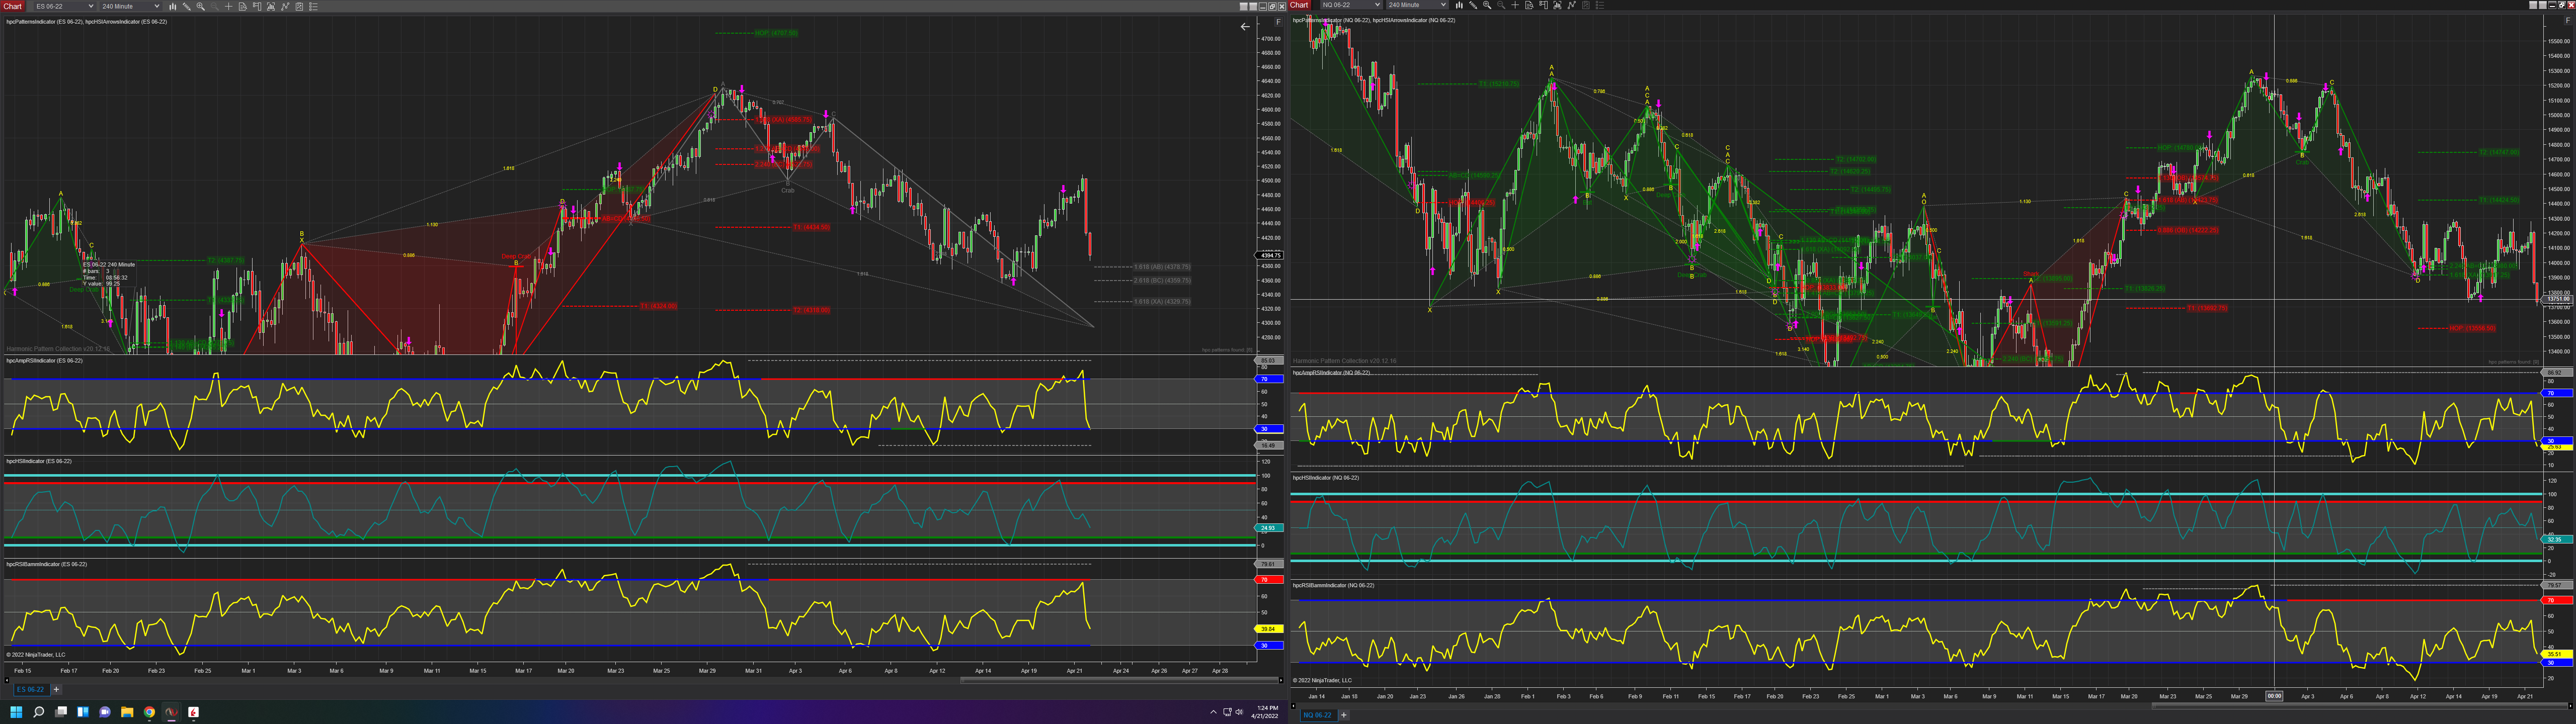Select drawing tools pencil in ES chart
This screenshot has height=724, width=2576.
[x=187, y=6]
